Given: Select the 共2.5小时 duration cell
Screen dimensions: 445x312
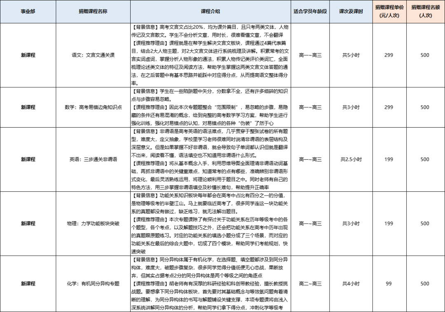Looking at the screenshot, I should click(351, 160).
